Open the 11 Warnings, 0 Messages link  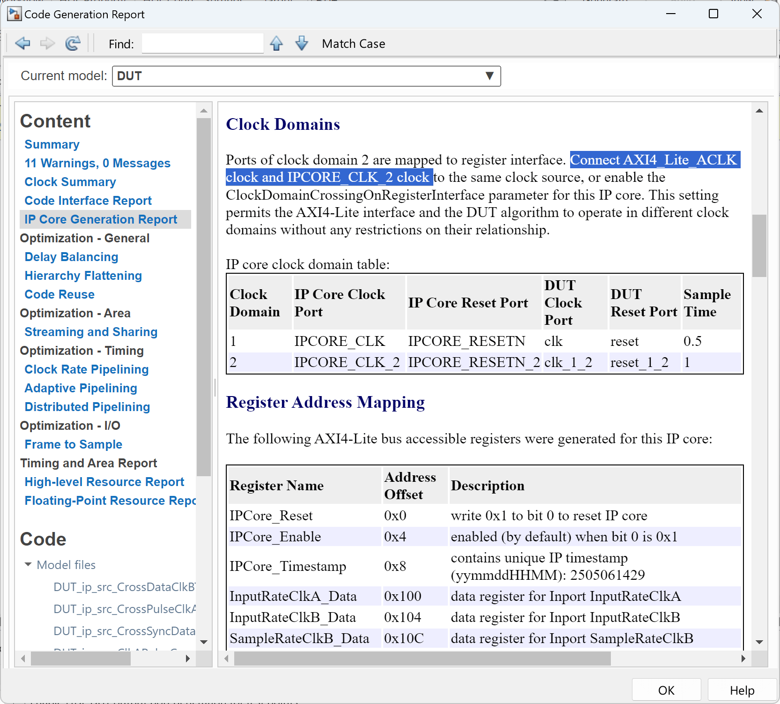click(x=97, y=163)
